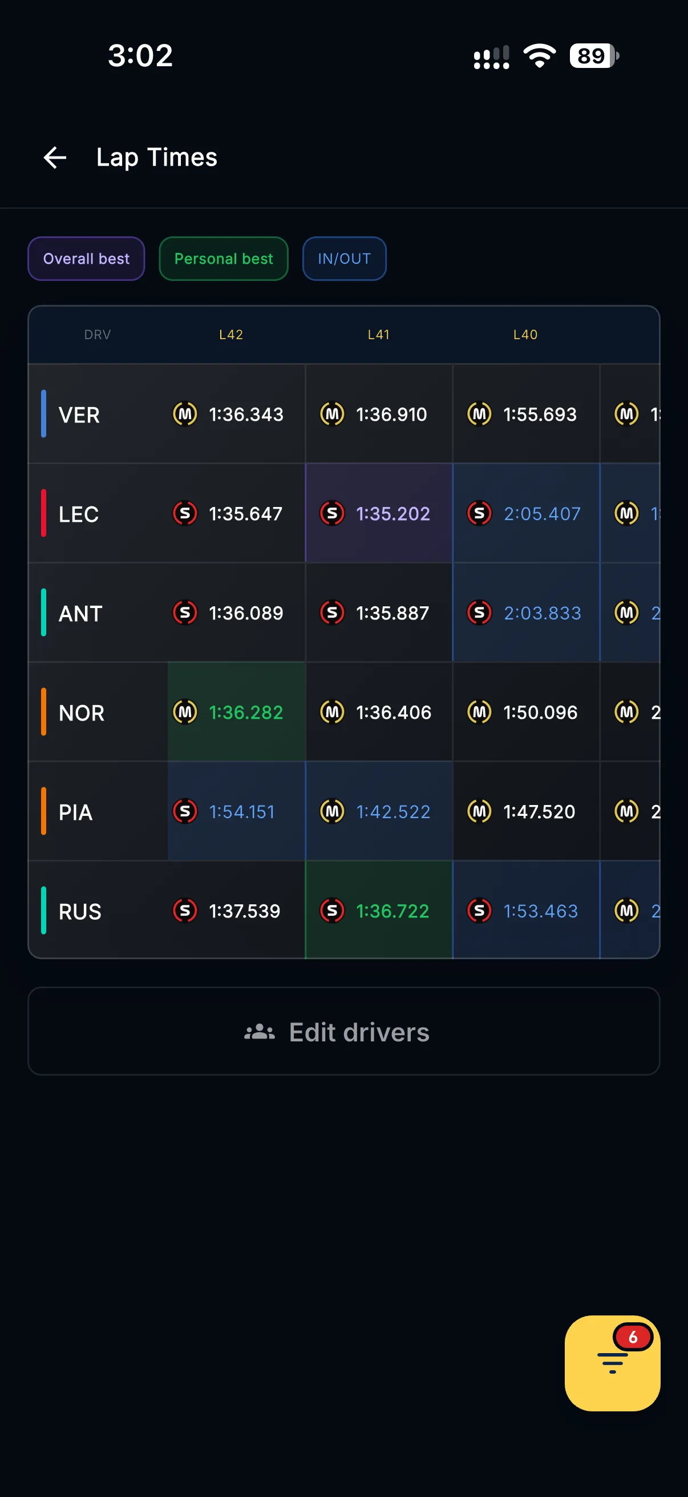The height and width of the screenshot is (1497, 688).
Task: Select driver RUS row label
Action: coord(80,912)
